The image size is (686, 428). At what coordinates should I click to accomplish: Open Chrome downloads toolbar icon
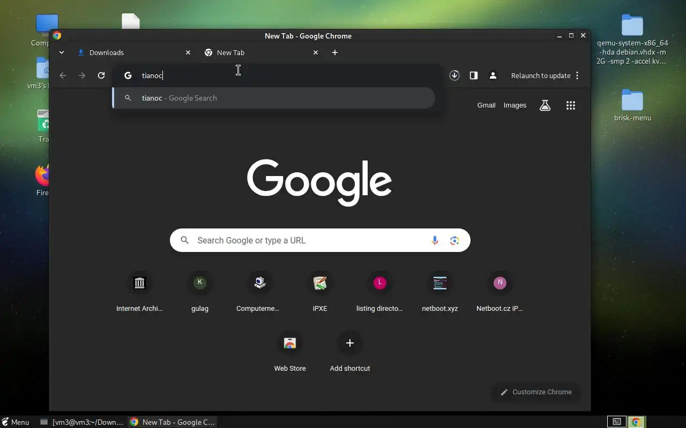tap(454, 75)
